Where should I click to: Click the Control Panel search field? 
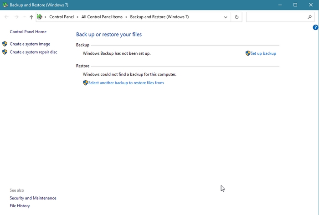(x=276, y=17)
